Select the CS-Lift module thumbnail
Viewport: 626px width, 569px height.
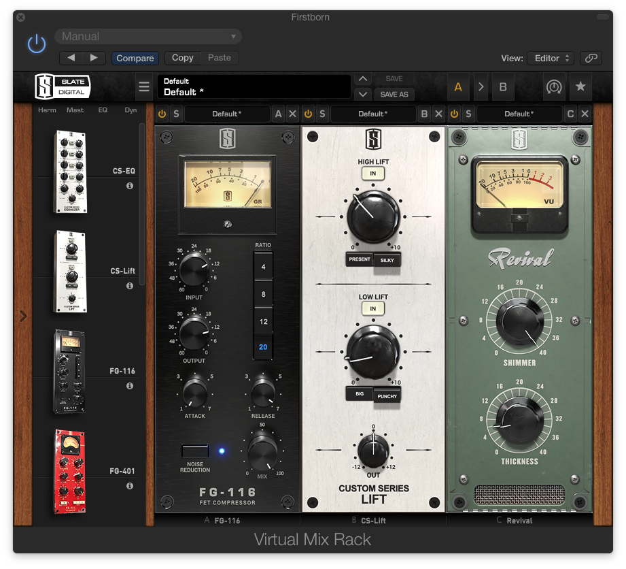(70, 272)
